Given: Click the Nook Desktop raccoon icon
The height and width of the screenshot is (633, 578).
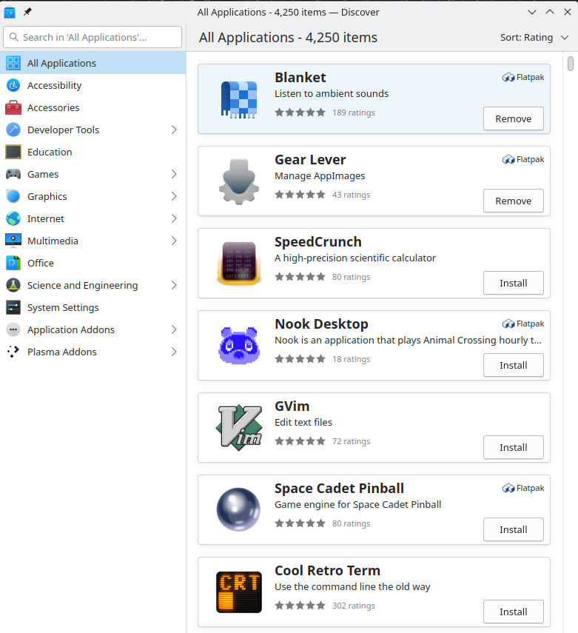Looking at the screenshot, I should point(239,346).
